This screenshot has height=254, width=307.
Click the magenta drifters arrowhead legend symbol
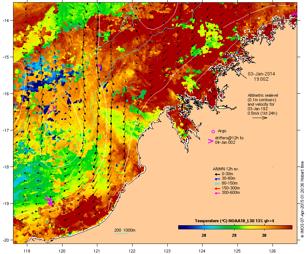(x=211, y=141)
